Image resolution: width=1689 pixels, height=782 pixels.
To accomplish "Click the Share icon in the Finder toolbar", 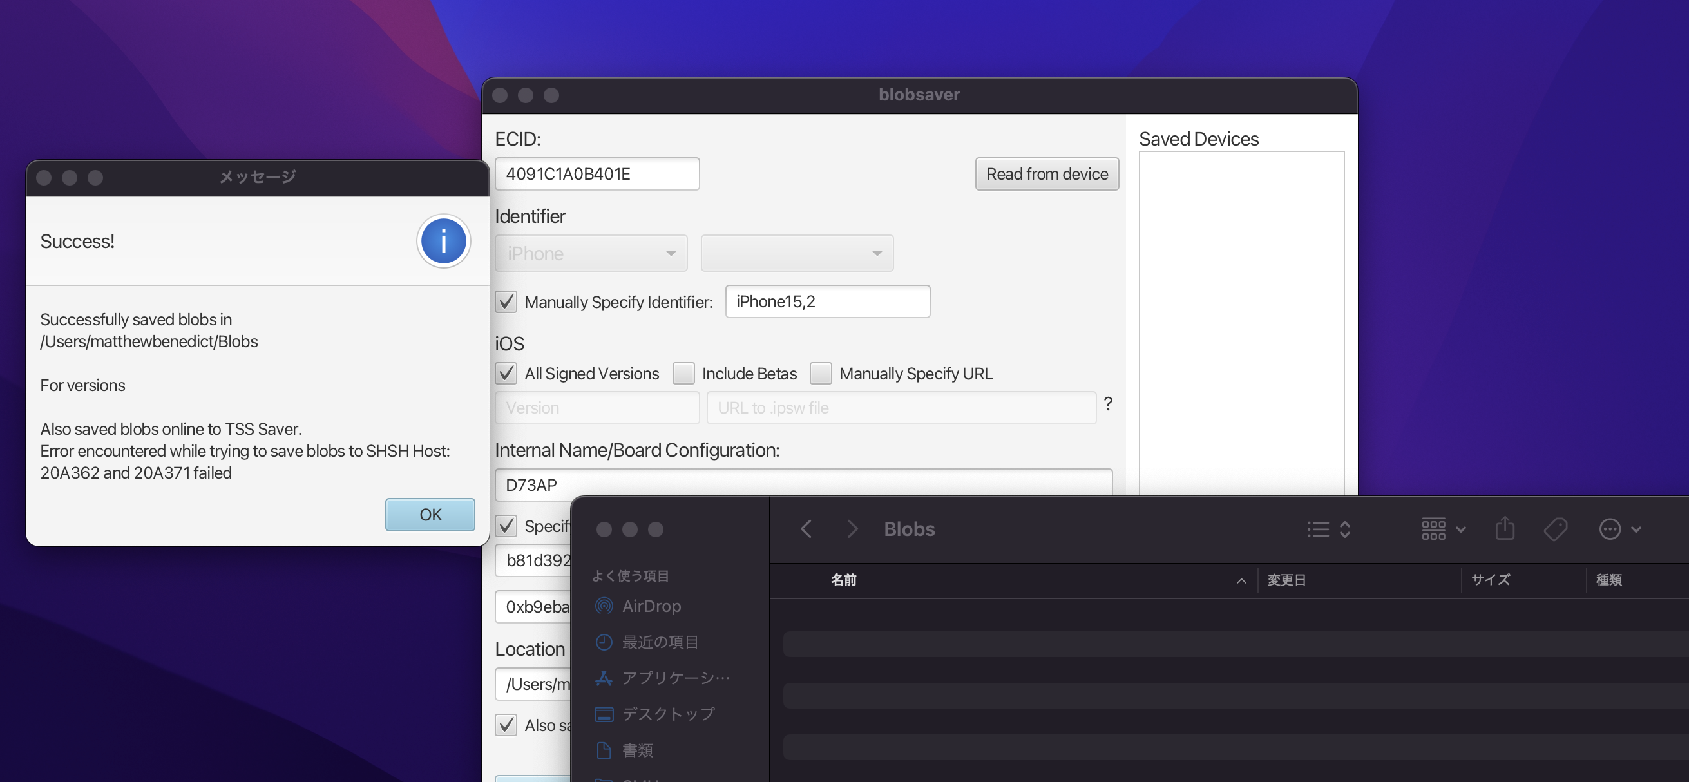I will [1505, 528].
